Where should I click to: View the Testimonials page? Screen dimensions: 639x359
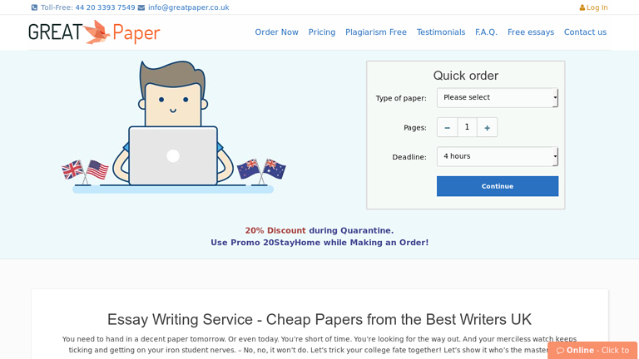pos(441,32)
